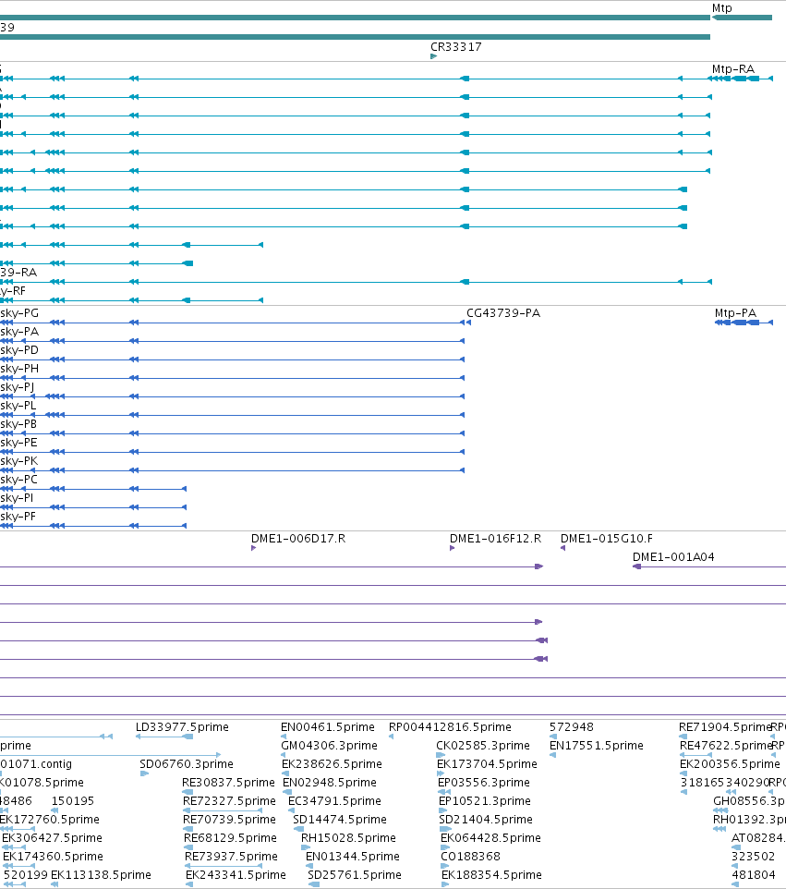This screenshot has height=889, width=786.
Task: Select the EP03556.3prime label
Action: click(x=484, y=783)
